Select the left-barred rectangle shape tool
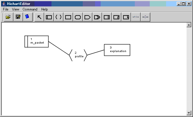193x117 pixels. coord(49,17)
